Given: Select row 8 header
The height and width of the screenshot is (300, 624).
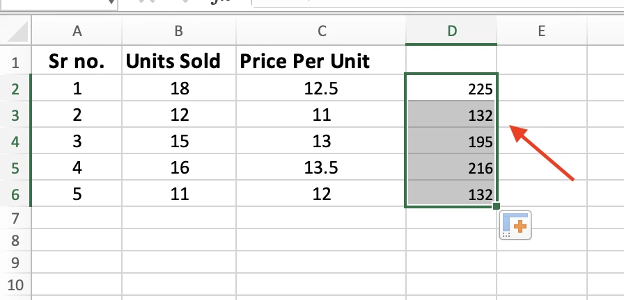Looking at the screenshot, I should (15, 240).
